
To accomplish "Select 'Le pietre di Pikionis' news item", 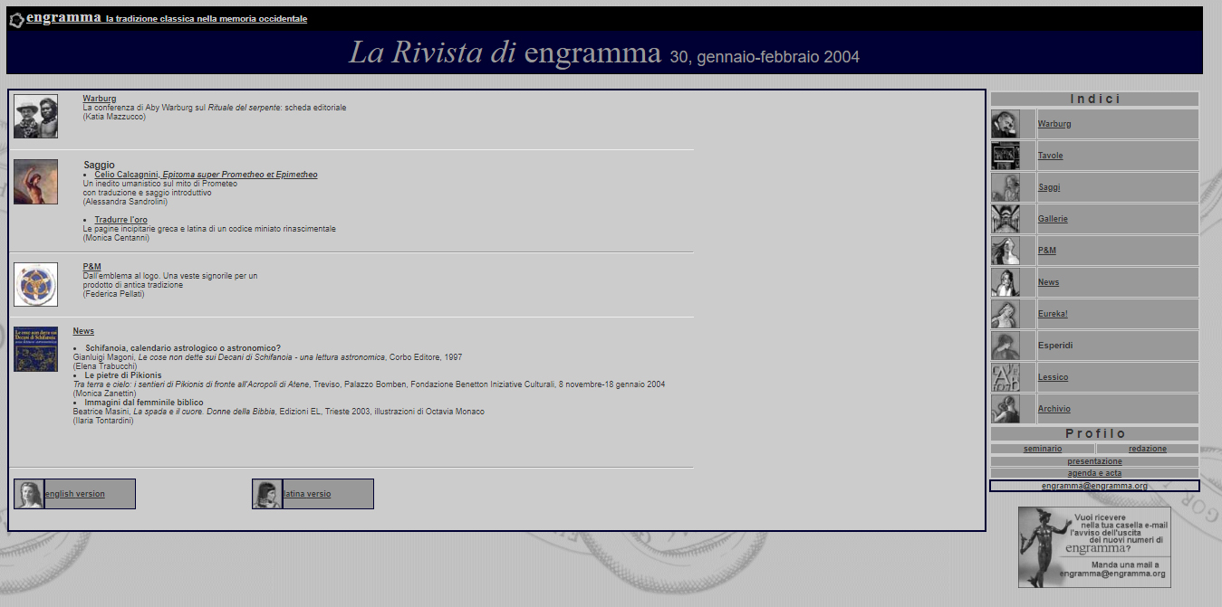I will pos(123,375).
